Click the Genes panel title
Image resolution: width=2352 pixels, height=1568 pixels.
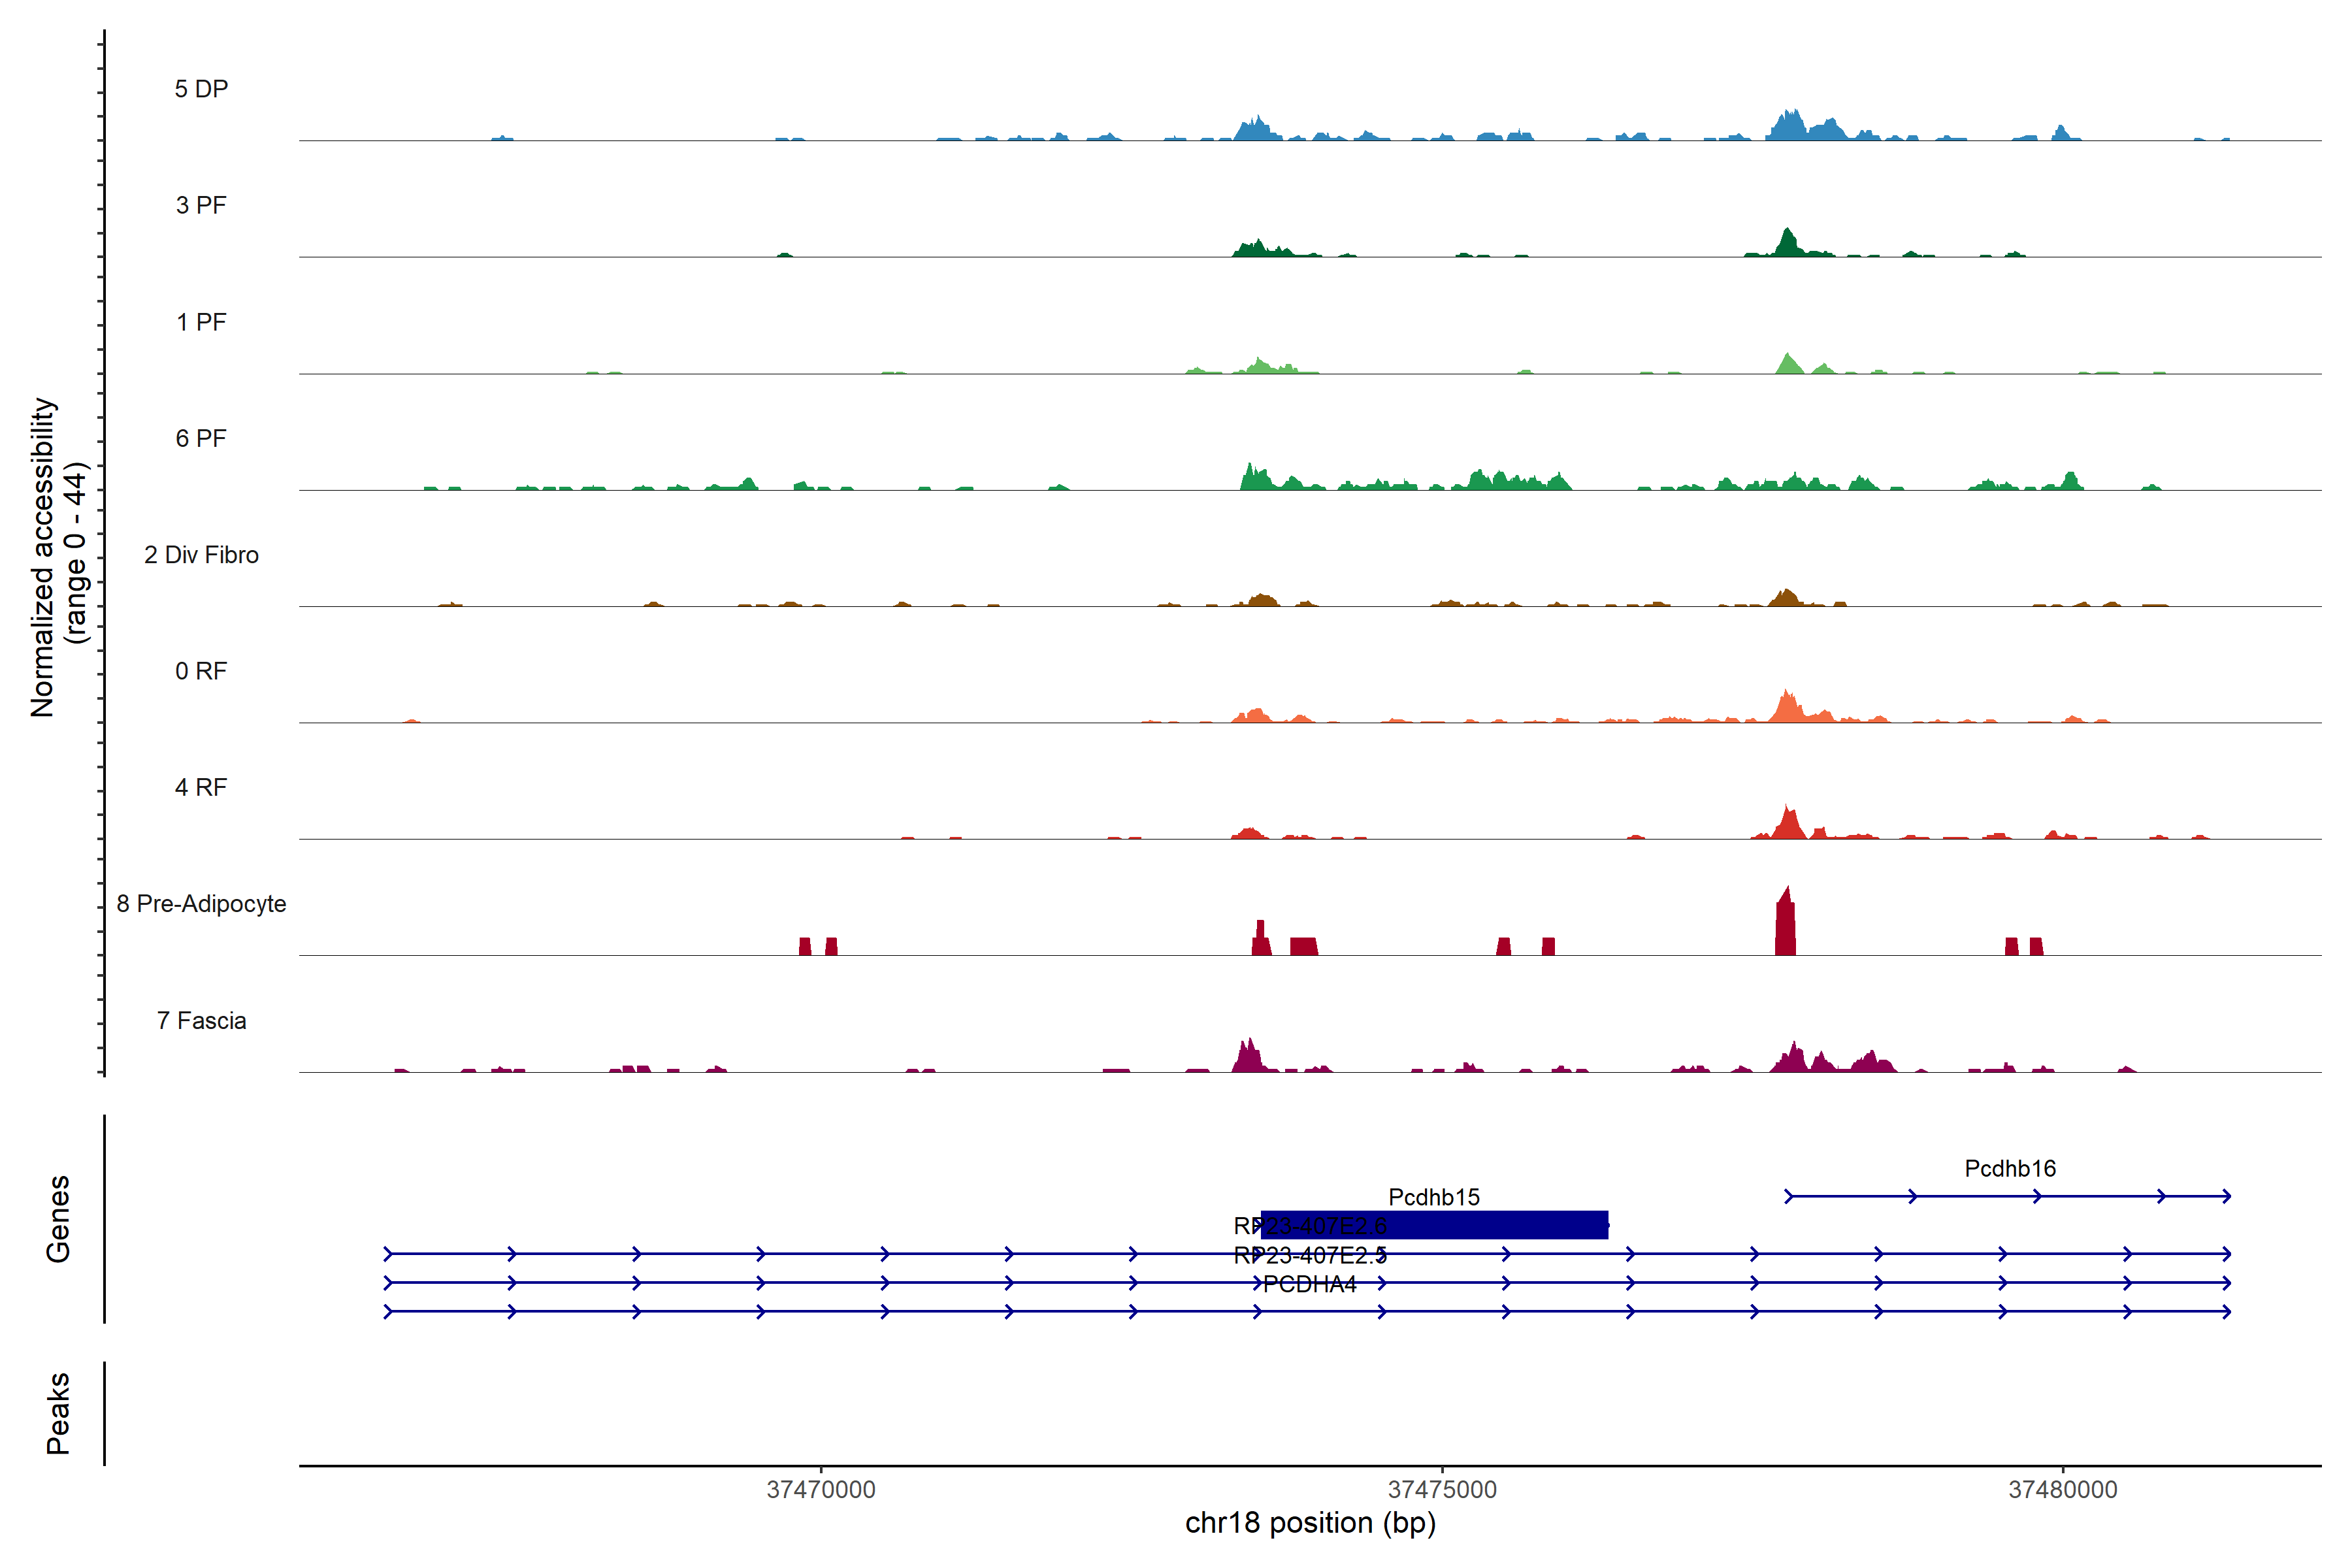point(58,1219)
